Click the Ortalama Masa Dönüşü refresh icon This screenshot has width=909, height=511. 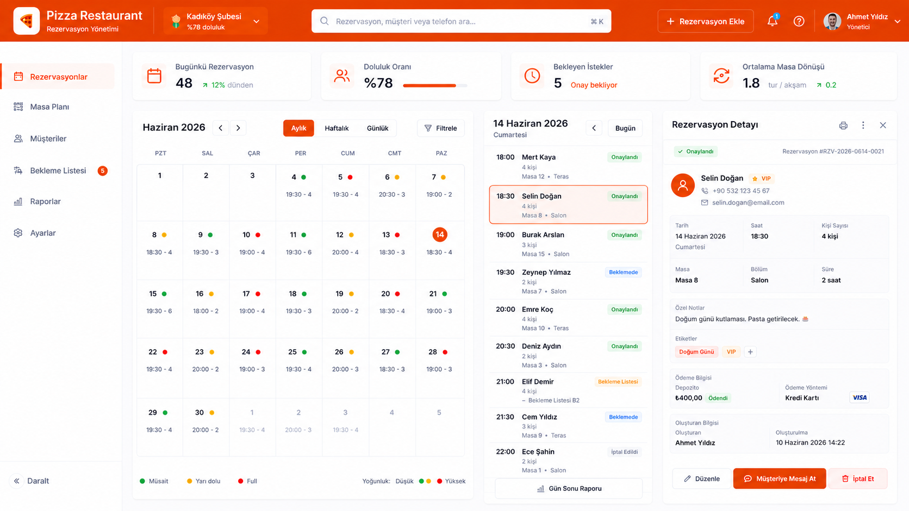(x=721, y=76)
